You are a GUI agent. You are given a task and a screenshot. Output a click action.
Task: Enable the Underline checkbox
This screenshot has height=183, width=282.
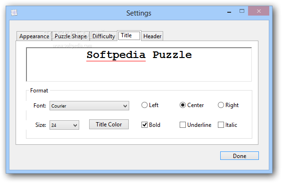pyautogui.click(x=182, y=125)
